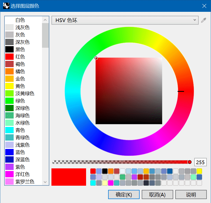Close the 选择图层颜色 dialog

[204, 6]
